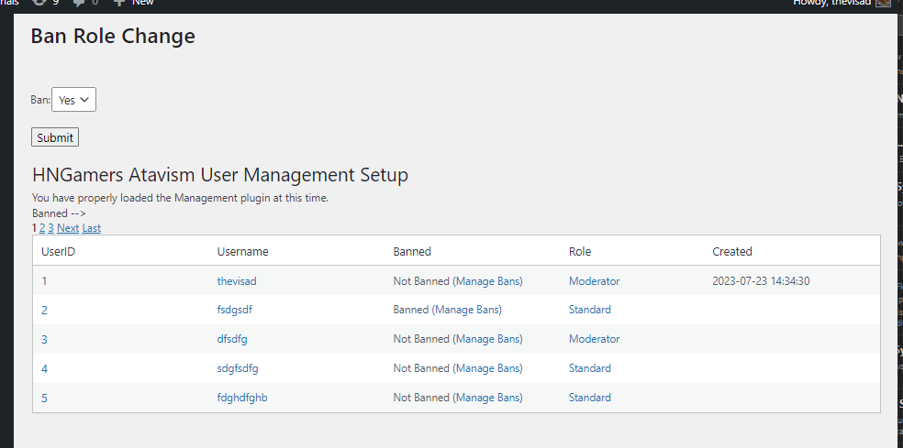Open the comments bubble icon
This screenshot has width=903, height=448.
80,3
